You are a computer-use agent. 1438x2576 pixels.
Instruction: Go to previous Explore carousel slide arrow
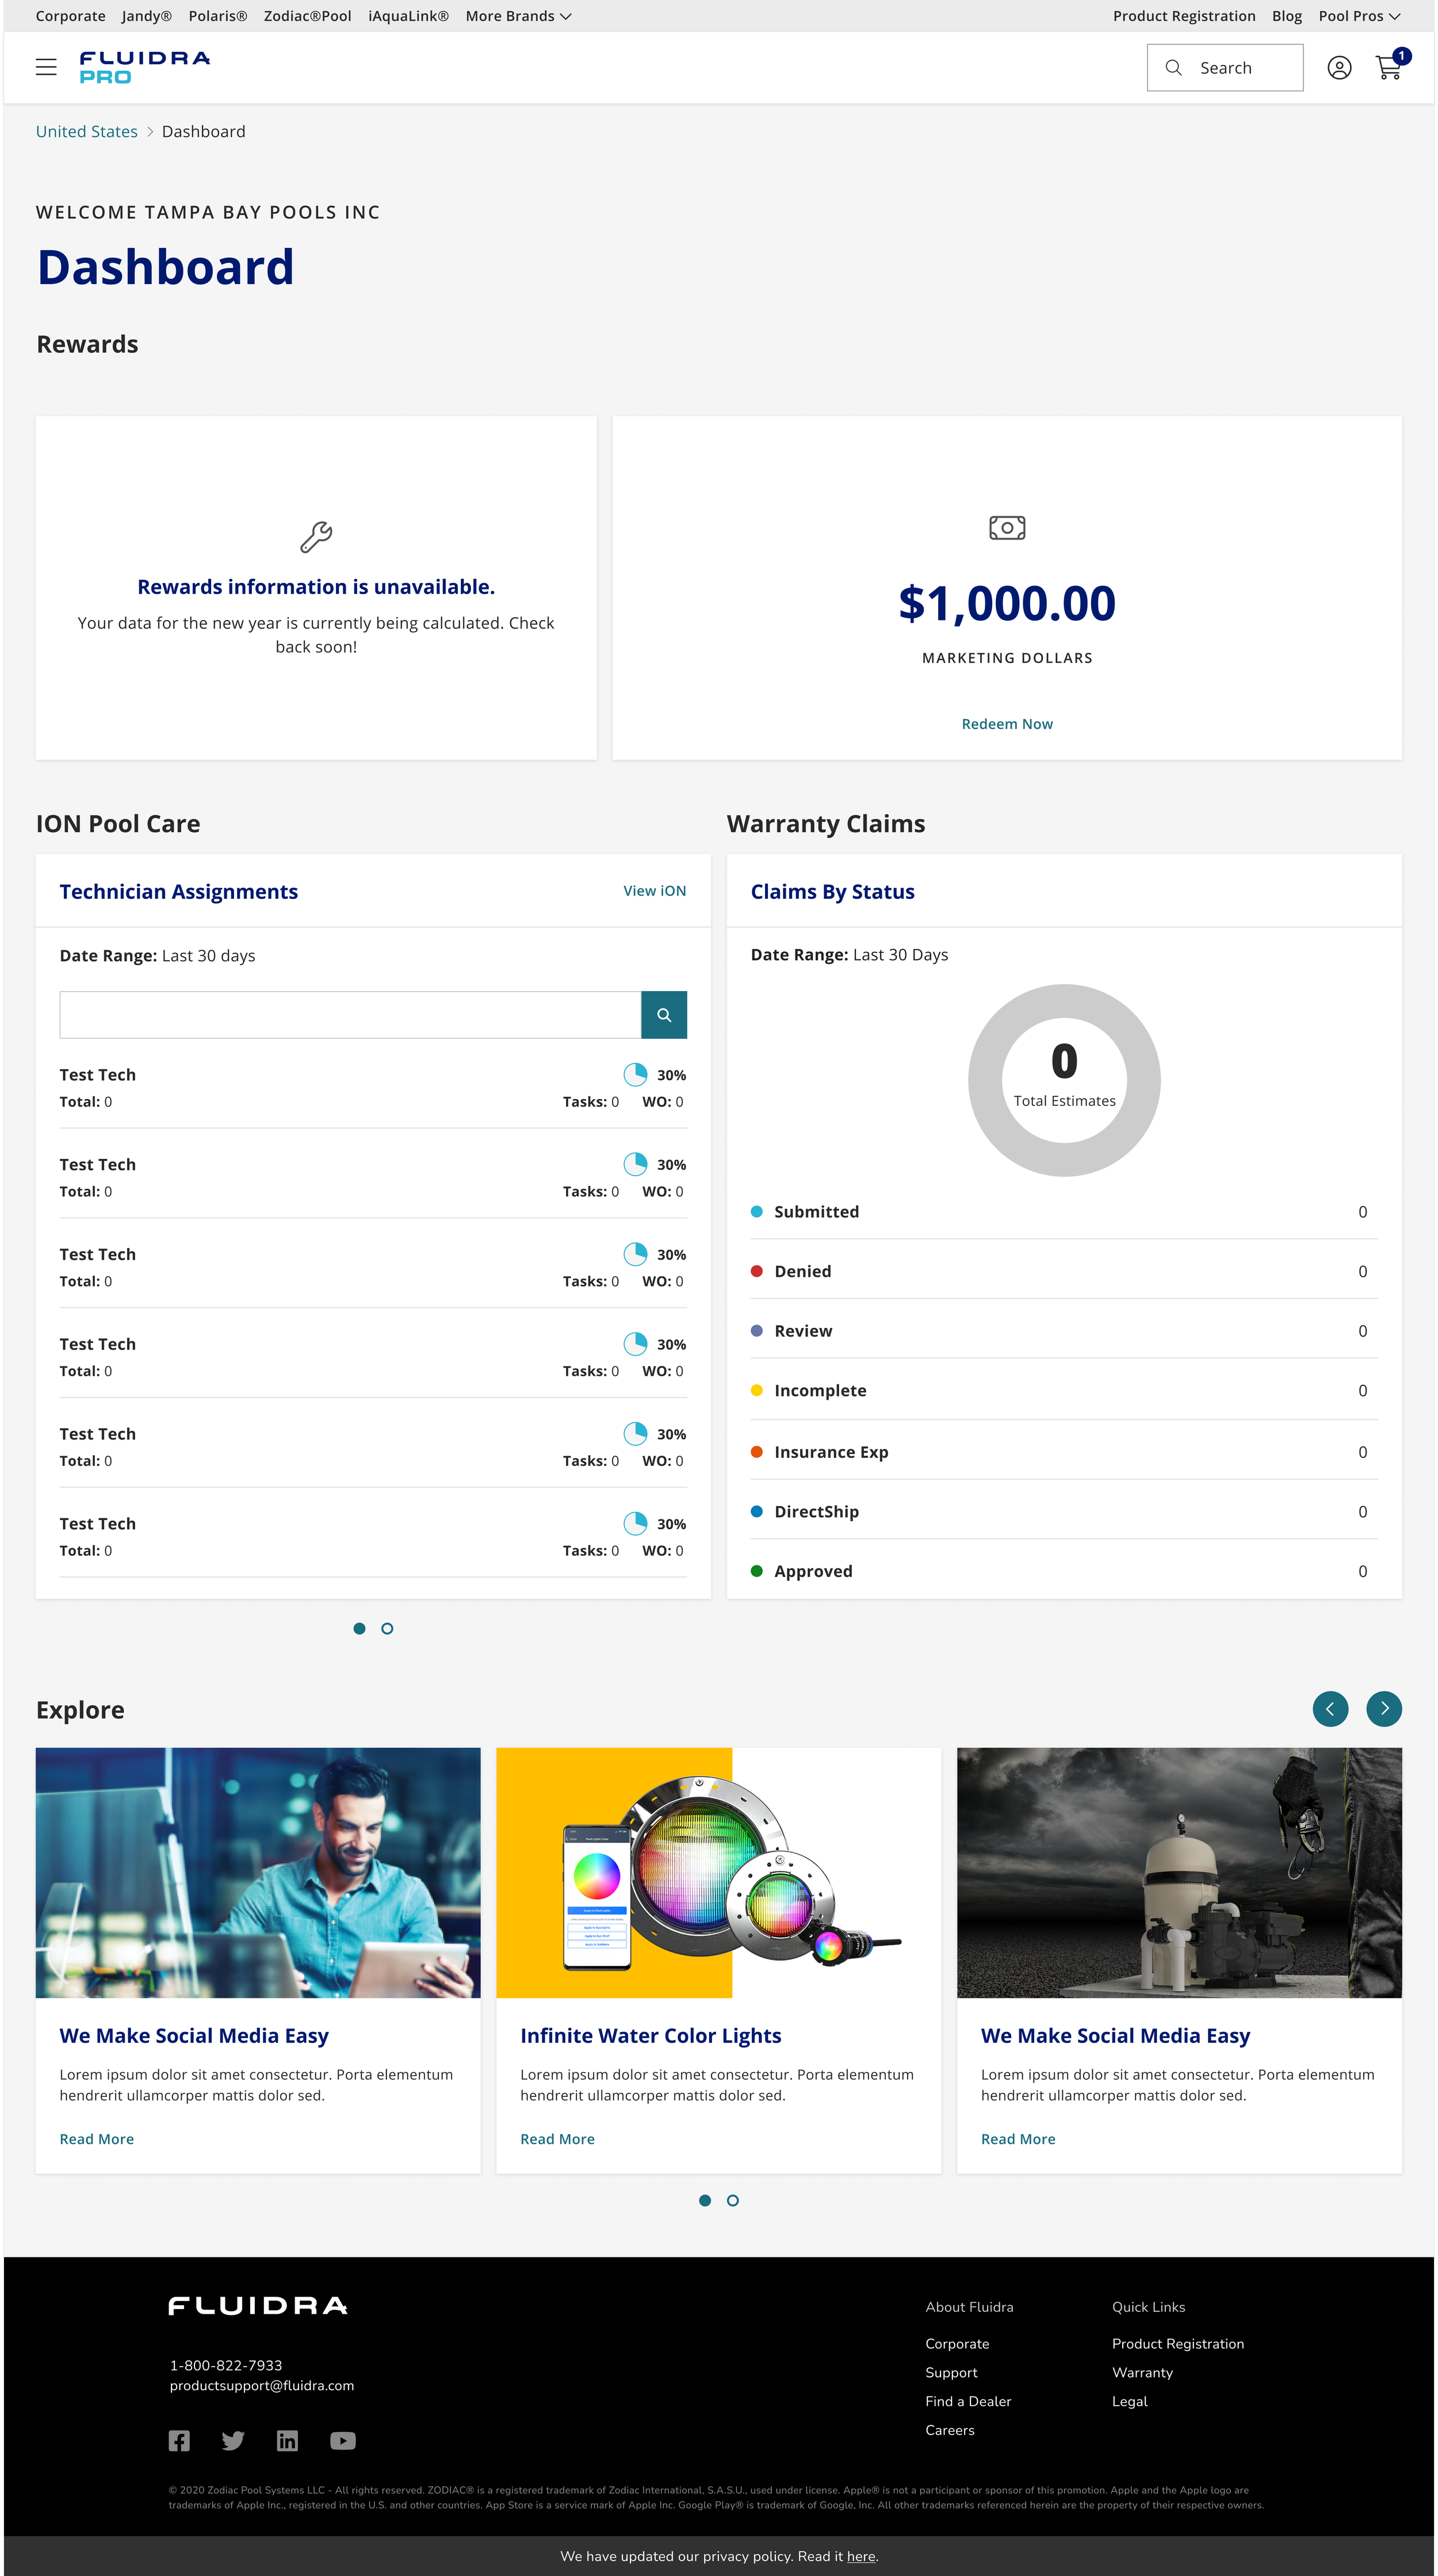pyautogui.click(x=1330, y=1708)
